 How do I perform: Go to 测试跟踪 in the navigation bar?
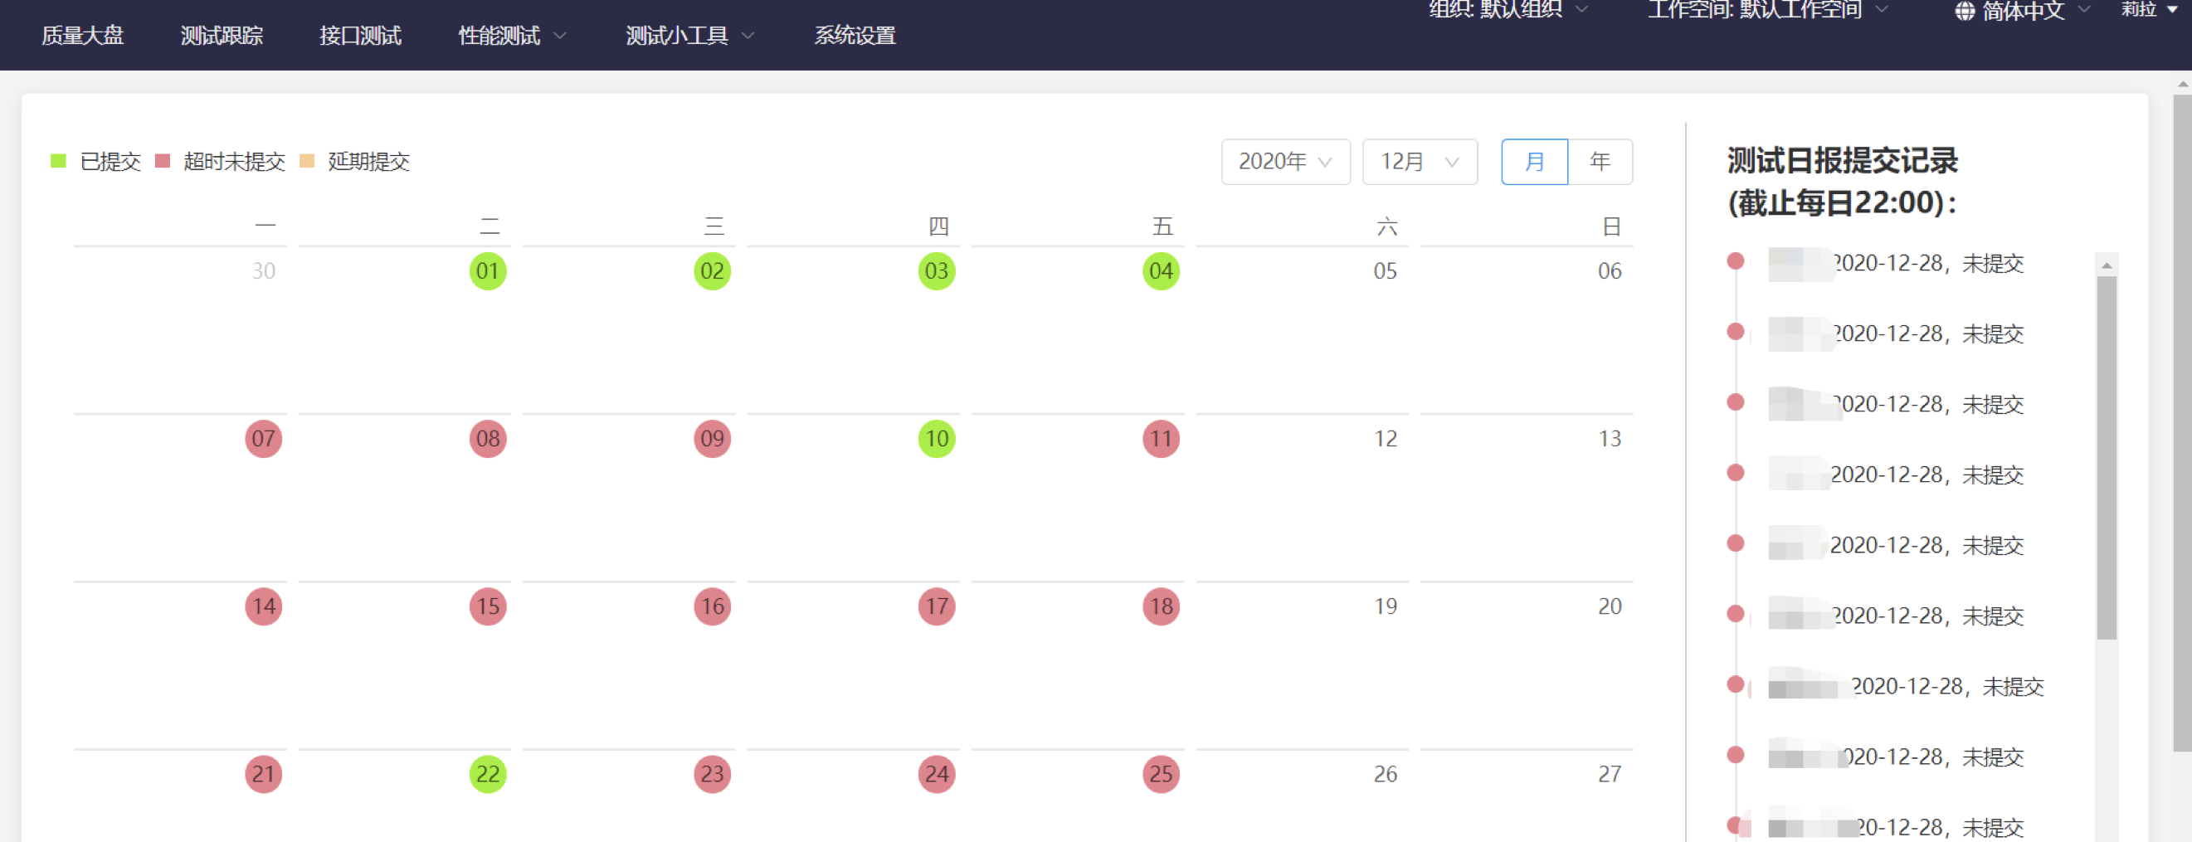[222, 36]
